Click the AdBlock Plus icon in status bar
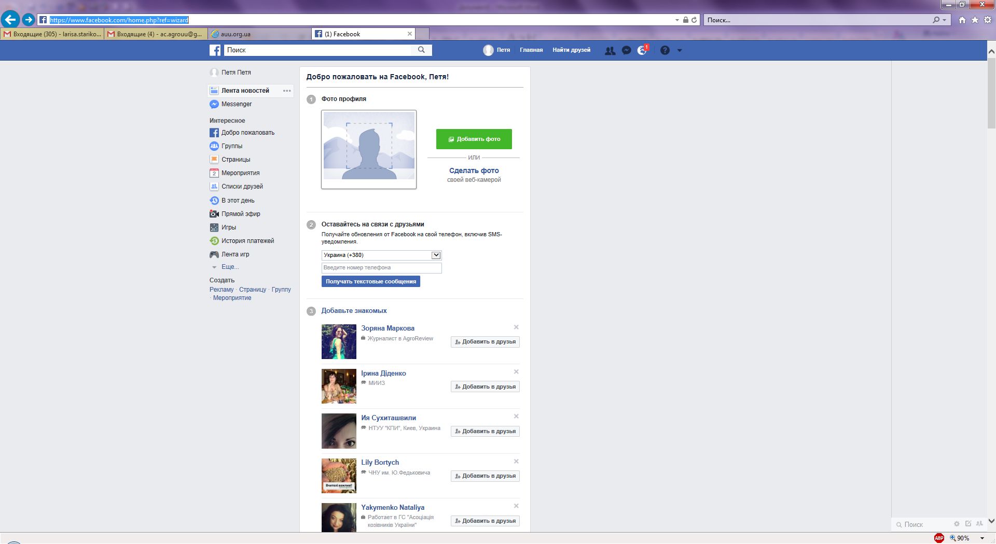Screen dimensions: 996x544 [x=939, y=538]
